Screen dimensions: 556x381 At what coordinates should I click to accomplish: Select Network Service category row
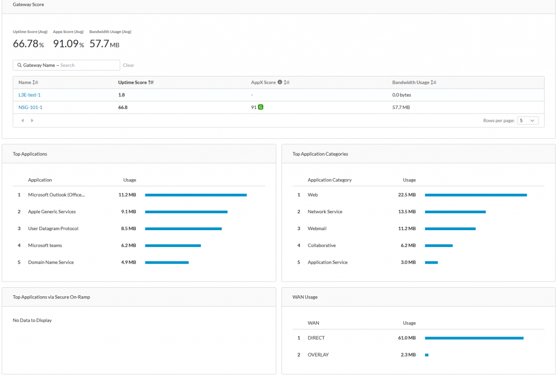pyautogui.click(x=419, y=212)
